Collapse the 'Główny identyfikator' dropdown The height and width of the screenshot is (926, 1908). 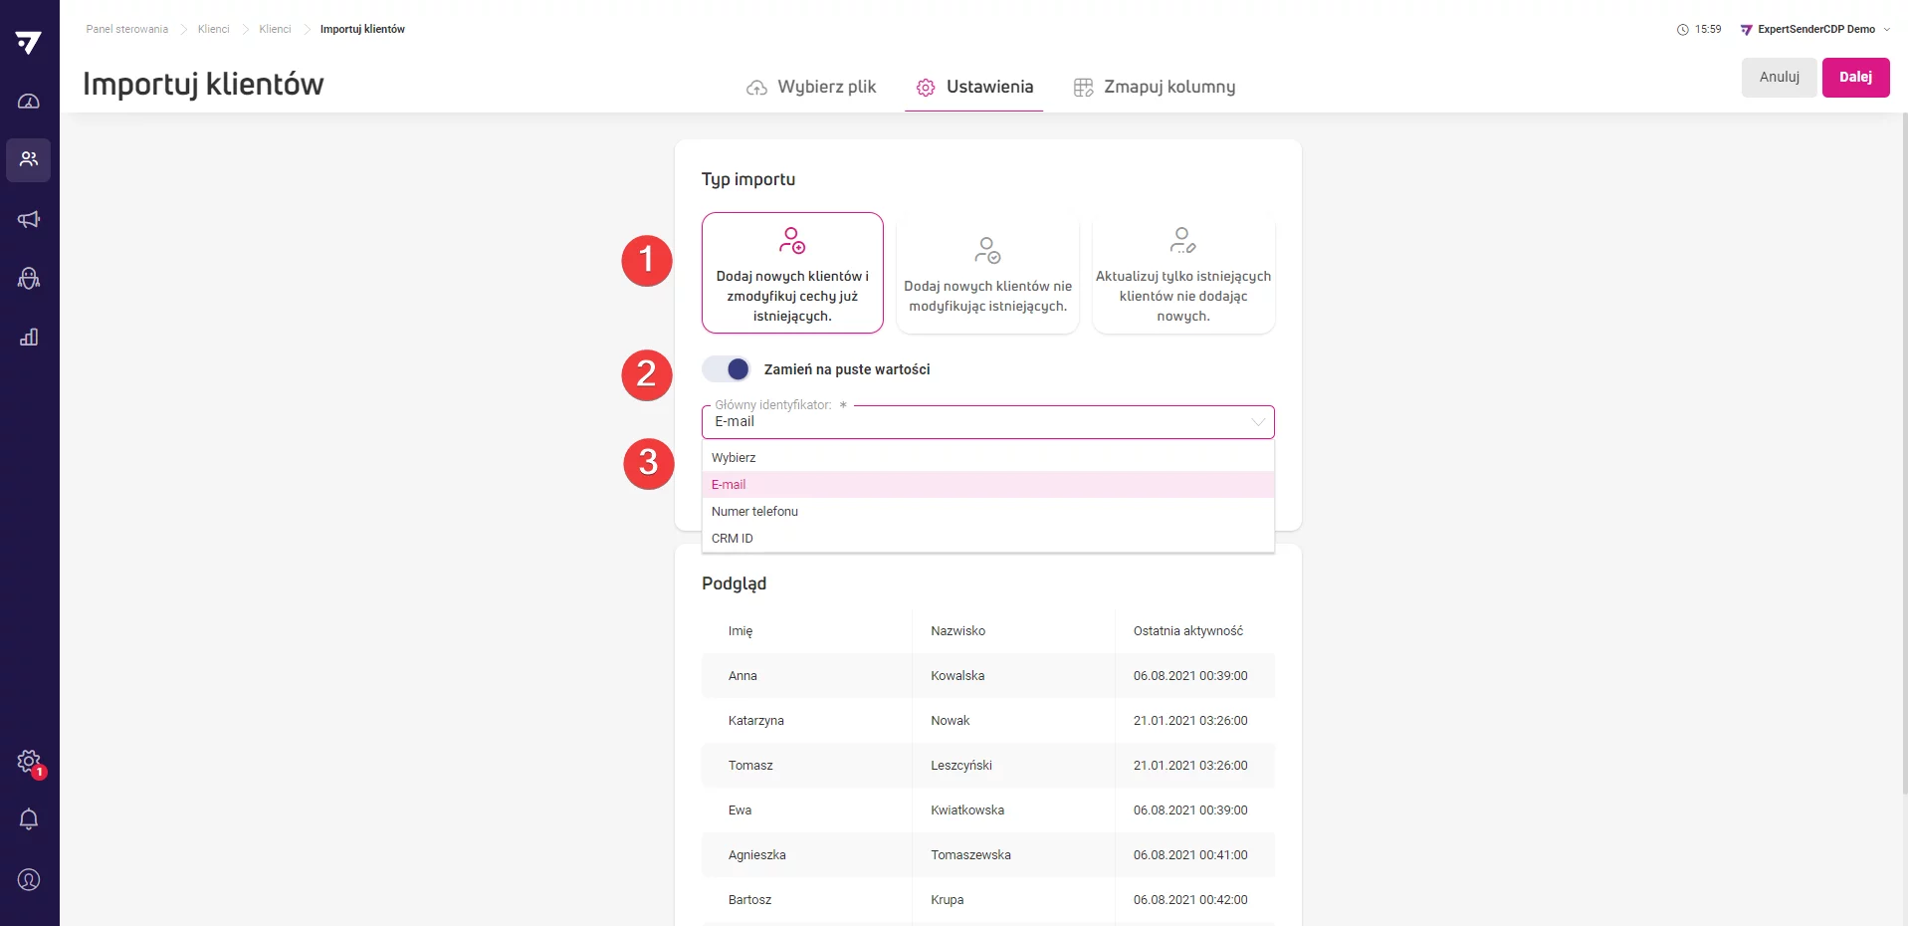(x=1257, y=422)
